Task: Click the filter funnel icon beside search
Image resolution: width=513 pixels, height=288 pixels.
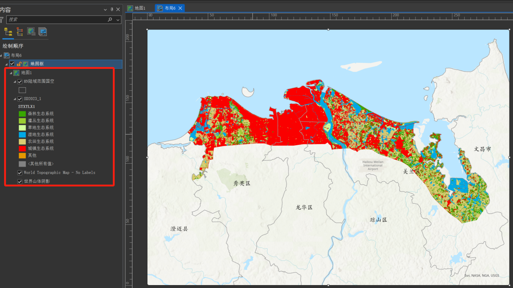Action: coord(2,20)
